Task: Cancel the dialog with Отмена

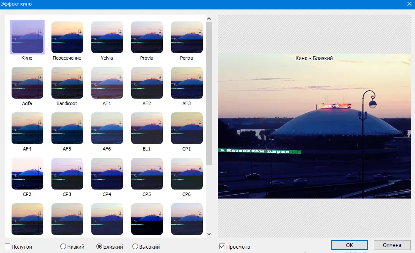Action: click(392, 245)
